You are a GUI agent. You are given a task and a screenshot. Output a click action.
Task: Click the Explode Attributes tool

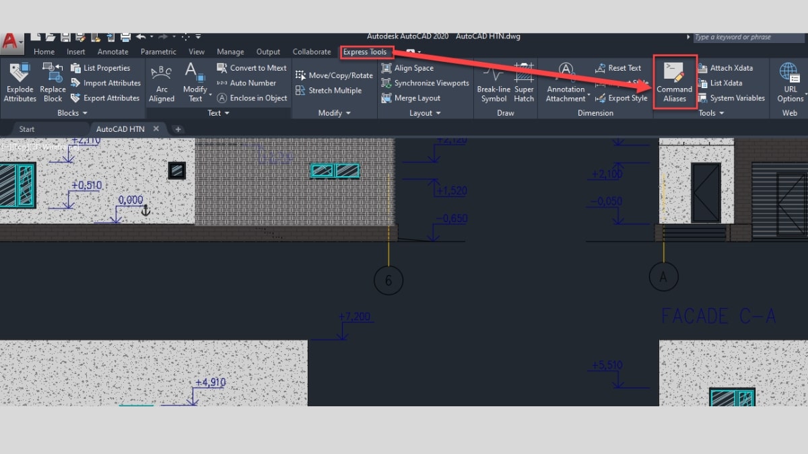(20, 83)
